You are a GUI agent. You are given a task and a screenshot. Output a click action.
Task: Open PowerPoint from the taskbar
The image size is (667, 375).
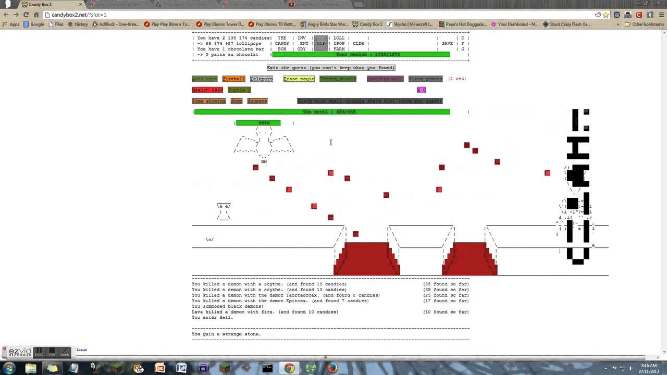159,368
